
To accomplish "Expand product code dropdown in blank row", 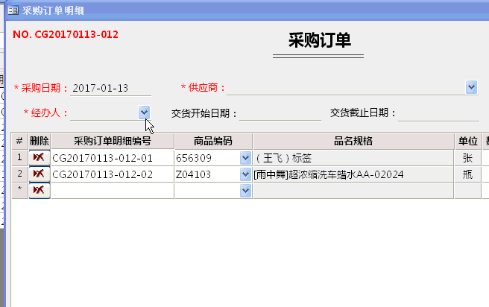I will (x=245, y=191).
